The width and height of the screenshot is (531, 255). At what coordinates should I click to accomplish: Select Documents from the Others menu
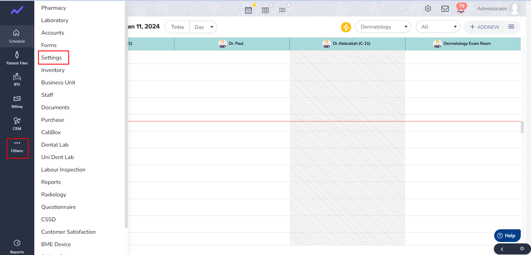pos(55,107)
